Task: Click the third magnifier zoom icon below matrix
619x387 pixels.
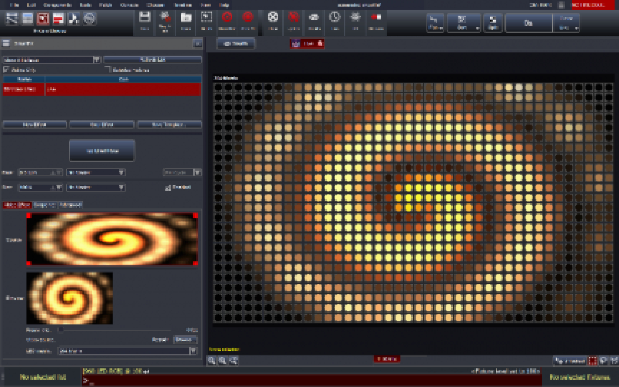Action: point(234,361)
